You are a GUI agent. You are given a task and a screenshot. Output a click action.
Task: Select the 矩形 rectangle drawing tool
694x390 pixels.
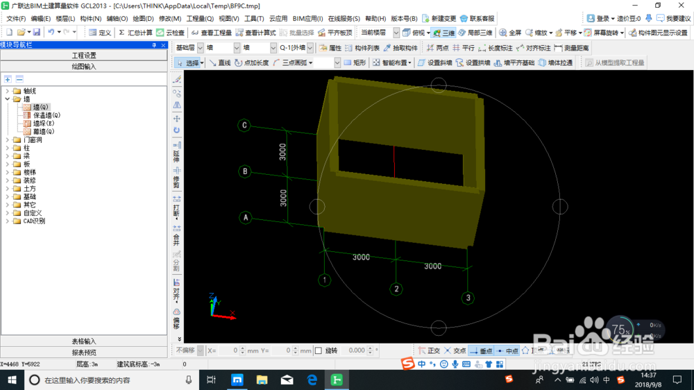(x=355, y=63)
